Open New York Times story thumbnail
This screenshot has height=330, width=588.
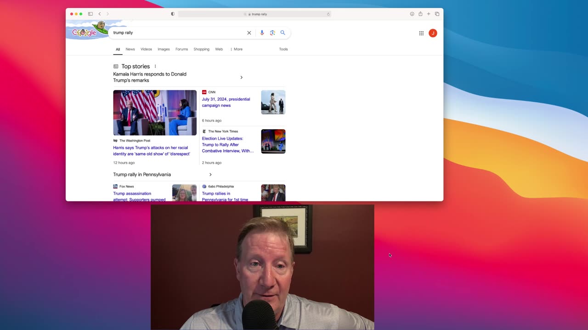click(x=273, y=141)
